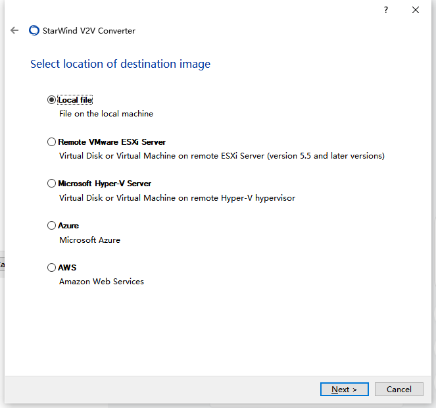Pick the Azure destination option
The image size is (436, 408).
(51, 226)
